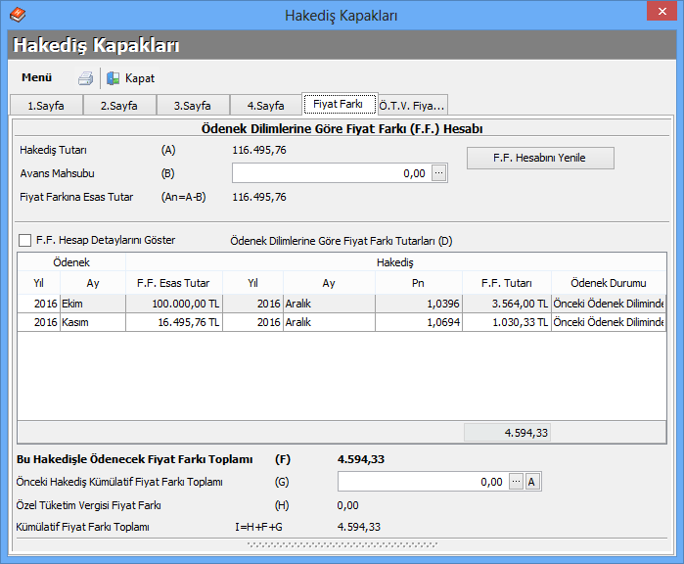This screenshot has height=564, width=684.
Task: Click the Avans Mahsubu input field
Action: click(330, 173)
